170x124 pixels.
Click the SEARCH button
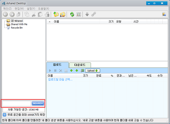38,103
